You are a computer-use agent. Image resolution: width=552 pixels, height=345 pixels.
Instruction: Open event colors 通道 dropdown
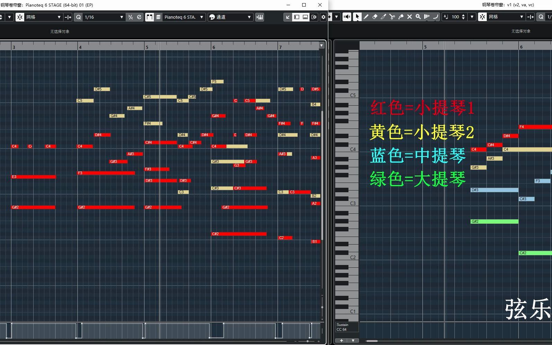230,17
